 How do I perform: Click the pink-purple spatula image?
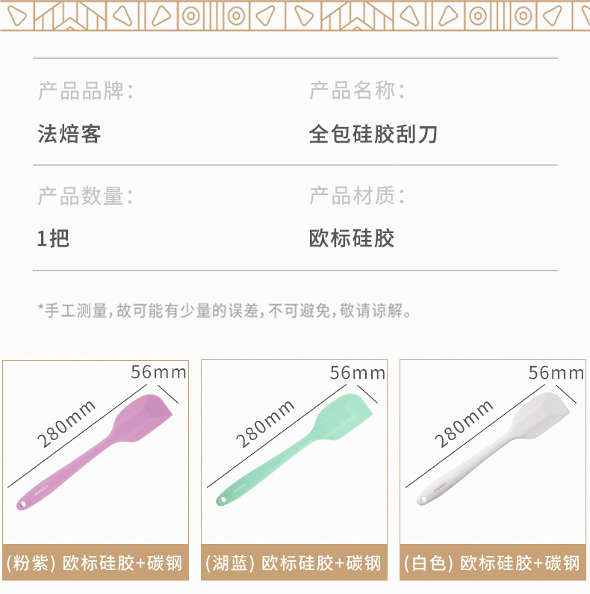point(96,453)
